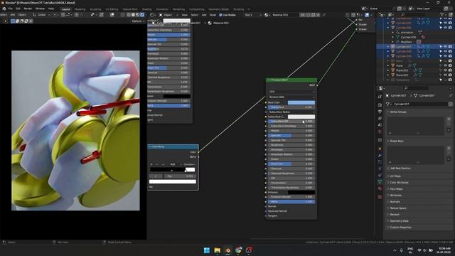
Task: Open the Tool properties tab
Action: (x=380, y=97)
